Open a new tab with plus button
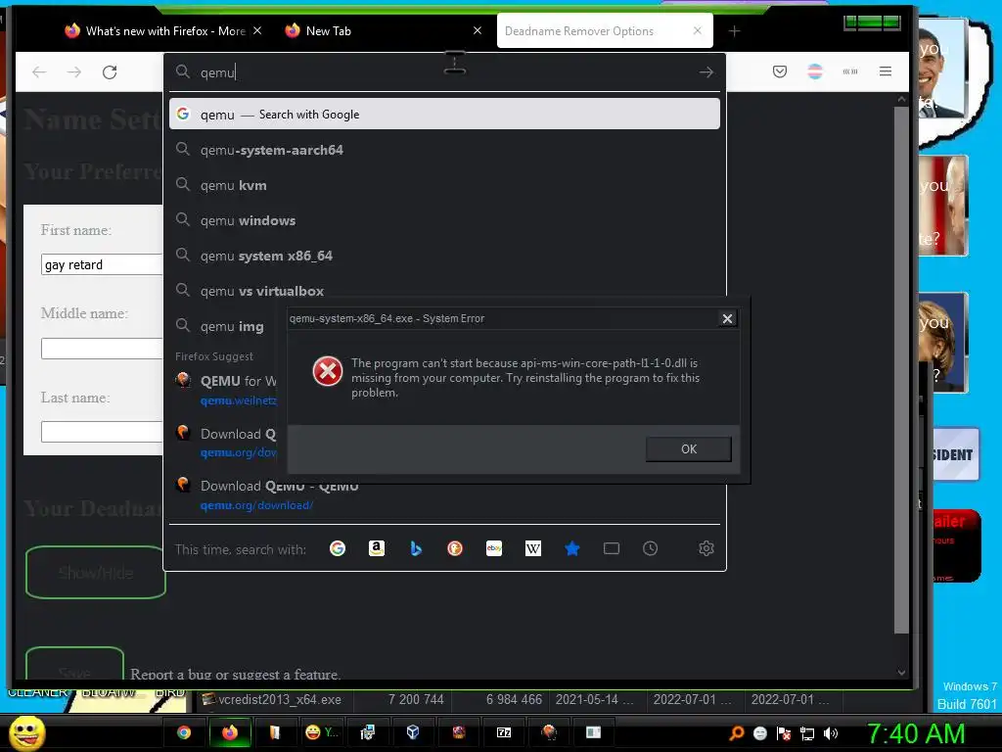The image size is (1002, 752). coord(734,30)
